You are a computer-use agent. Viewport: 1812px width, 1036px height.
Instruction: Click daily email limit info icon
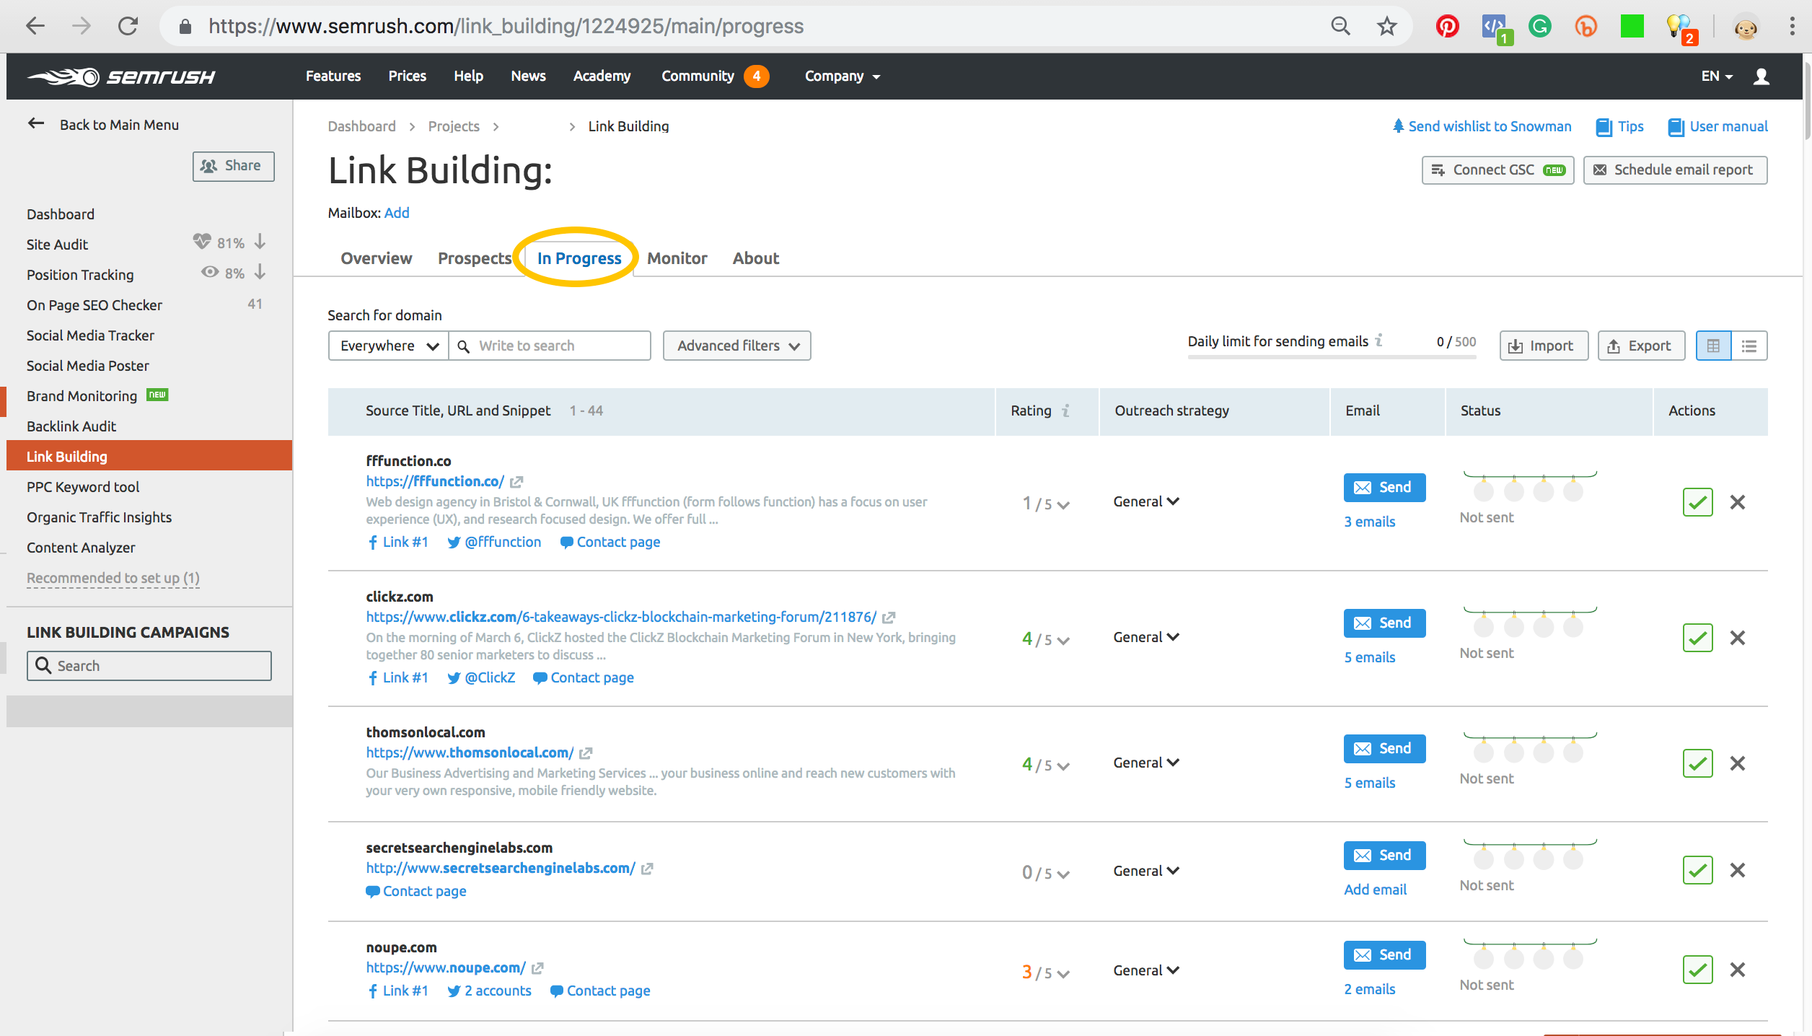click(1378, 340)
